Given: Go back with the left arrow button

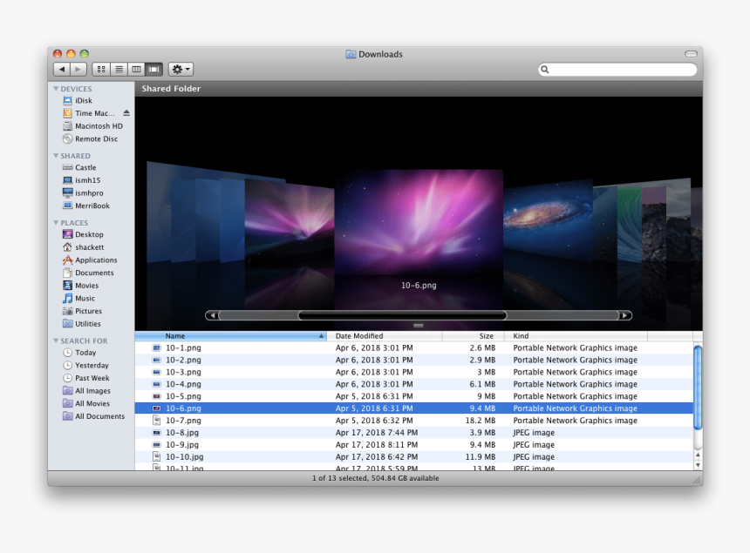Looking at the screenshot, I should point(62,70).
